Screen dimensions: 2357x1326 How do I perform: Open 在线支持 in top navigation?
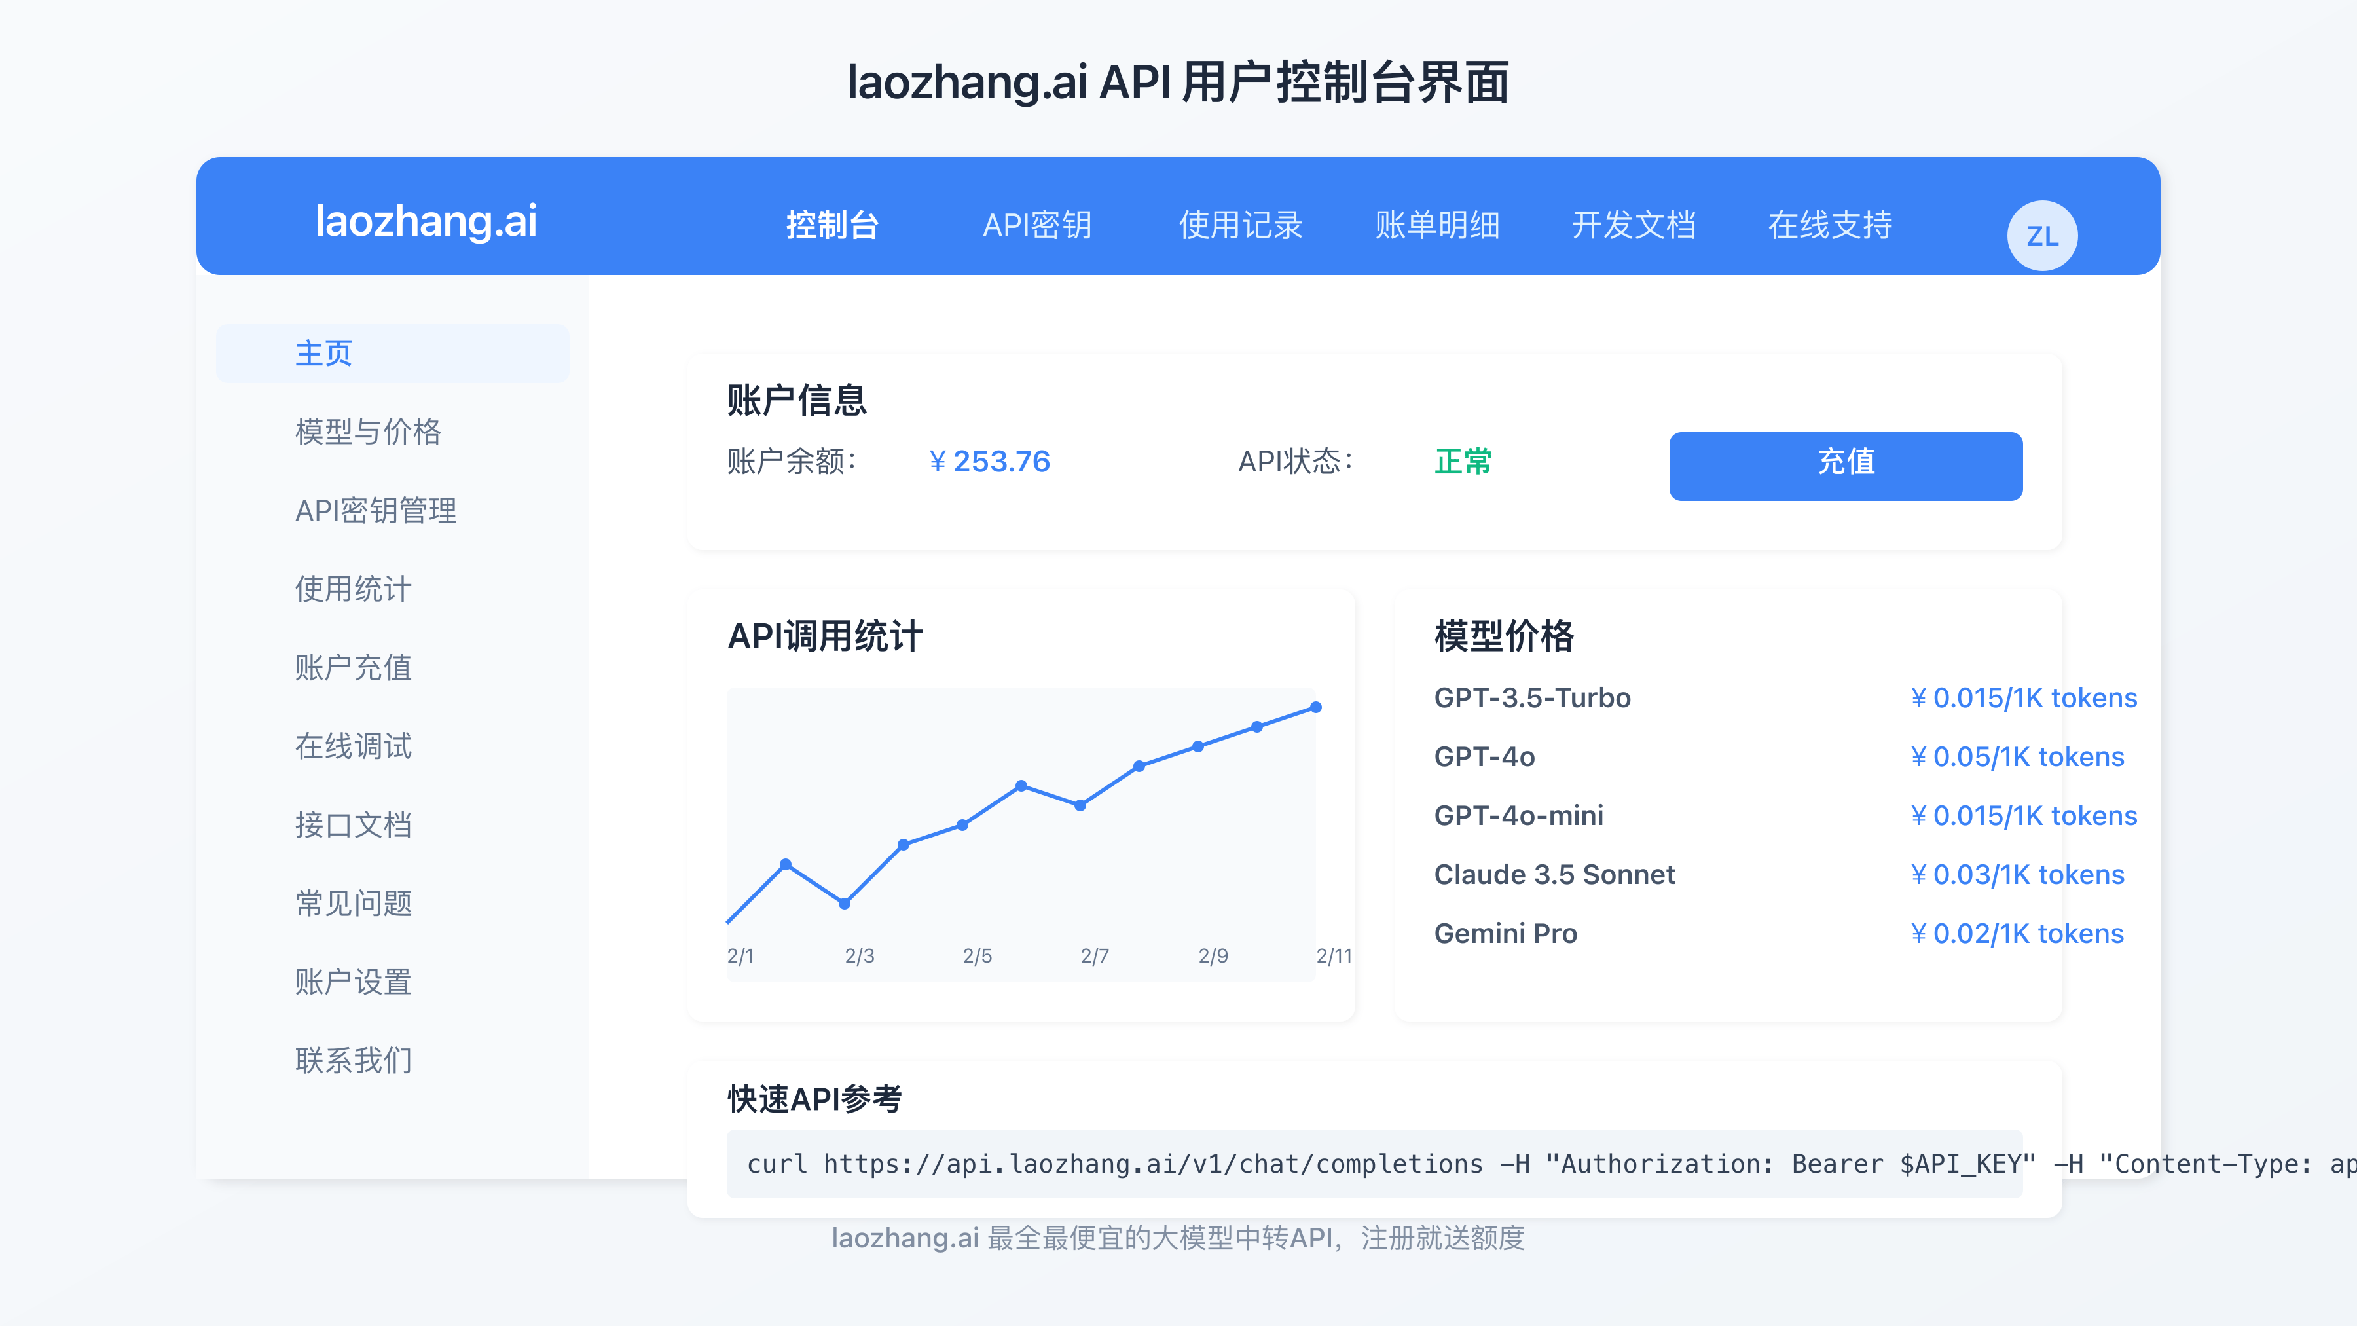1829,225
